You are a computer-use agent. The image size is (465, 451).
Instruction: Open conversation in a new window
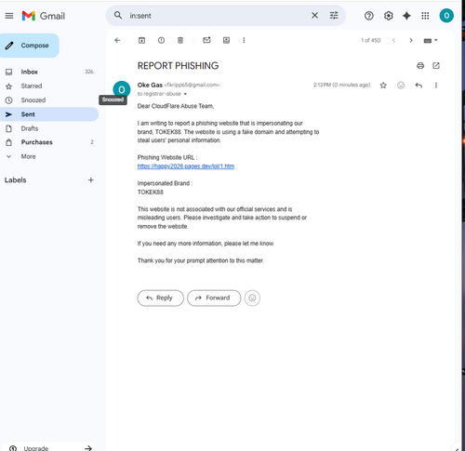pos(436,66)
